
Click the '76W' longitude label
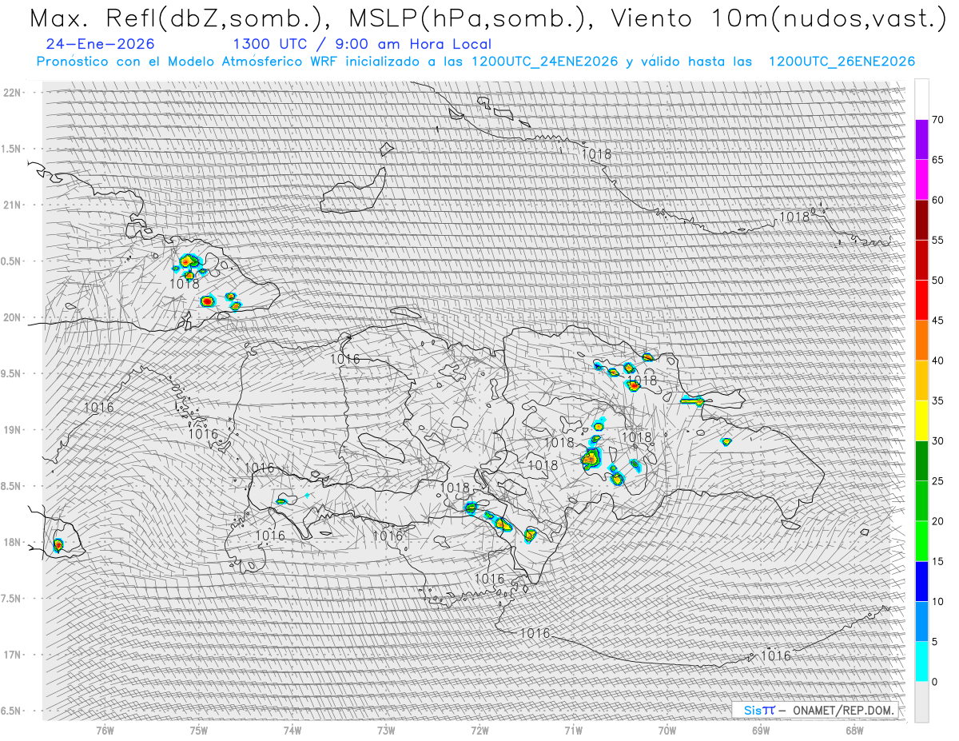point(105,730)
